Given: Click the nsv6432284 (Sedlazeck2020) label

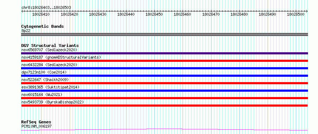Looking at the screenshot, I should (49, 65).
